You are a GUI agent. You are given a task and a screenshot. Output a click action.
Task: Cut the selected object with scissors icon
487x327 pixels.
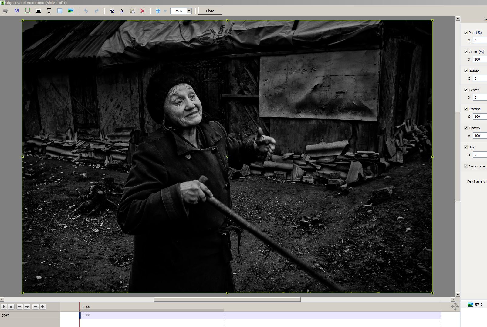[122, 11]
